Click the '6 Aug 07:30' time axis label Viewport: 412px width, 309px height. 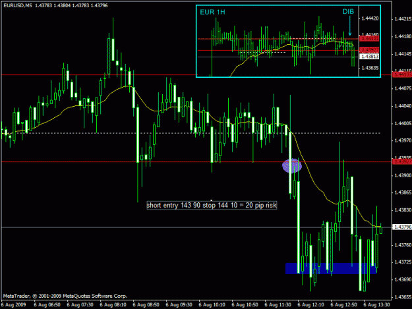point(80,305)
